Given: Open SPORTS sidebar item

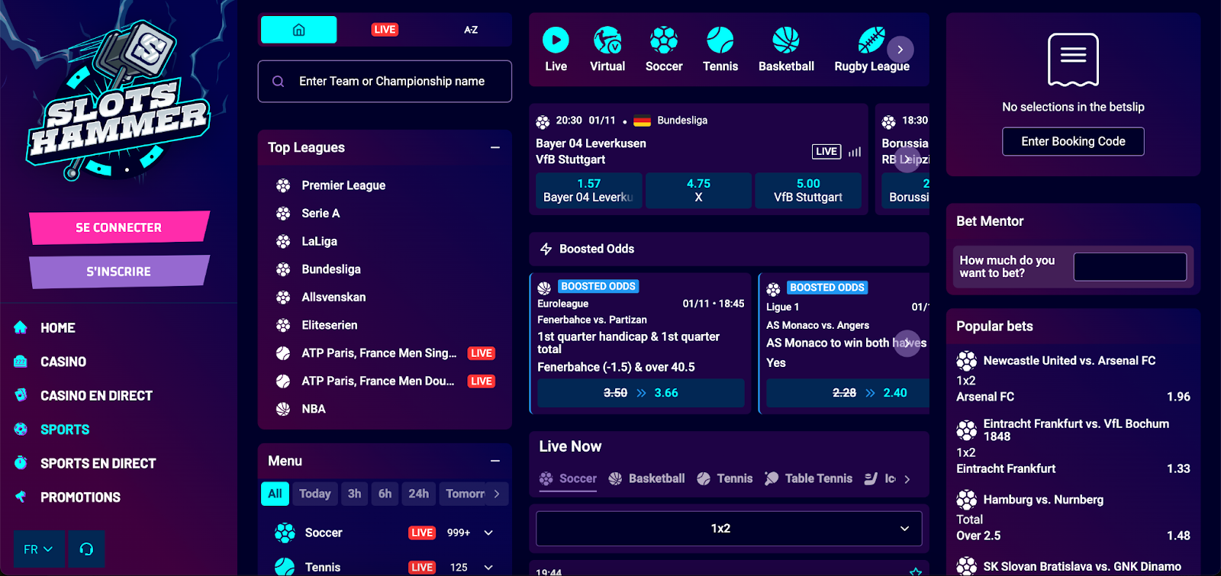Looking at the screenshot, I should (65, 430).
